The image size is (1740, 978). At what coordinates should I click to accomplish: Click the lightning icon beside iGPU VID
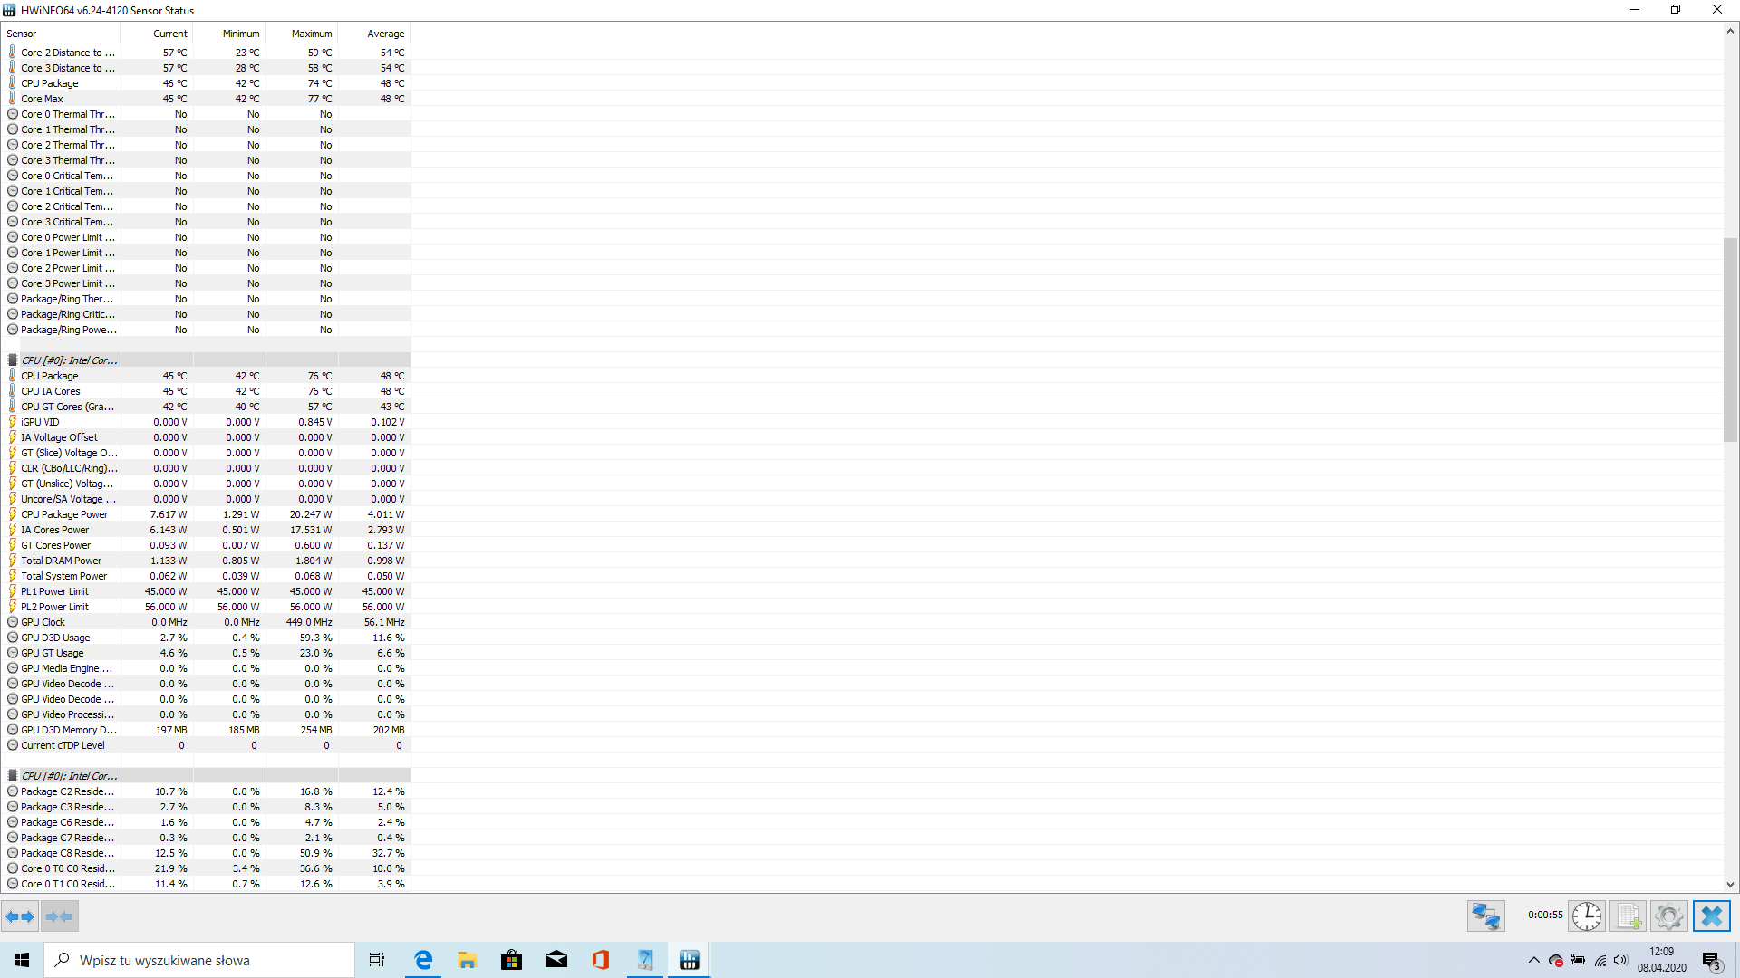13,422
